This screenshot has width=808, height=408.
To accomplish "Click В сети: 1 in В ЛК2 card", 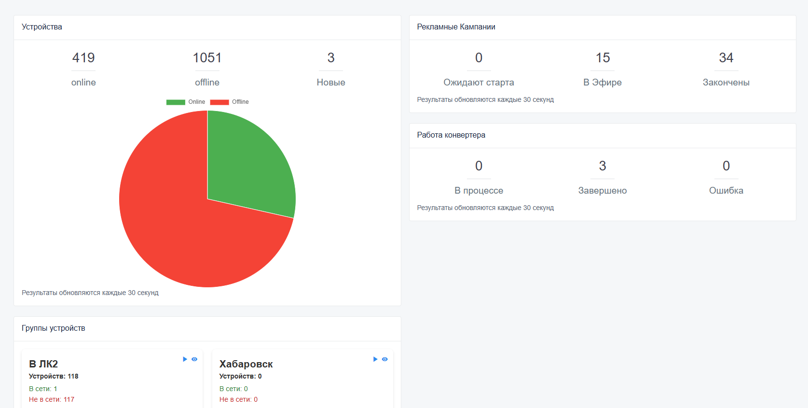I will (x=43, y=389).
